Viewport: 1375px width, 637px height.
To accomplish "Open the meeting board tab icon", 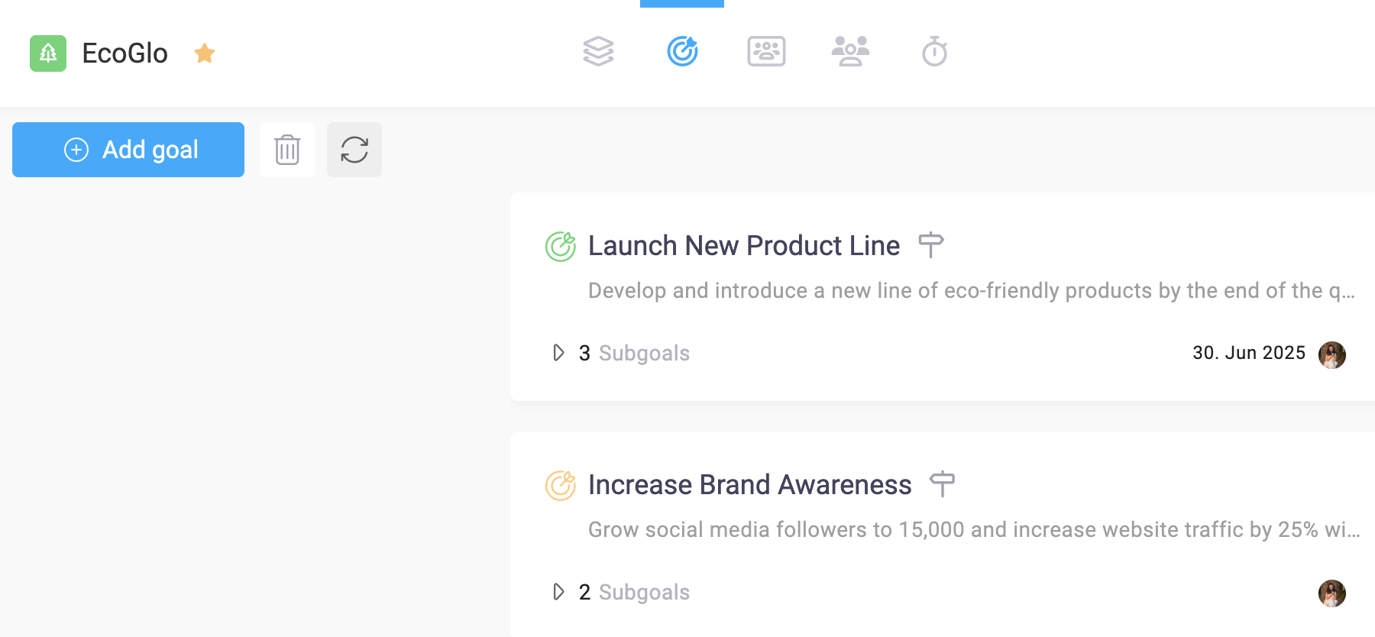I will click(x=766, y=52).
